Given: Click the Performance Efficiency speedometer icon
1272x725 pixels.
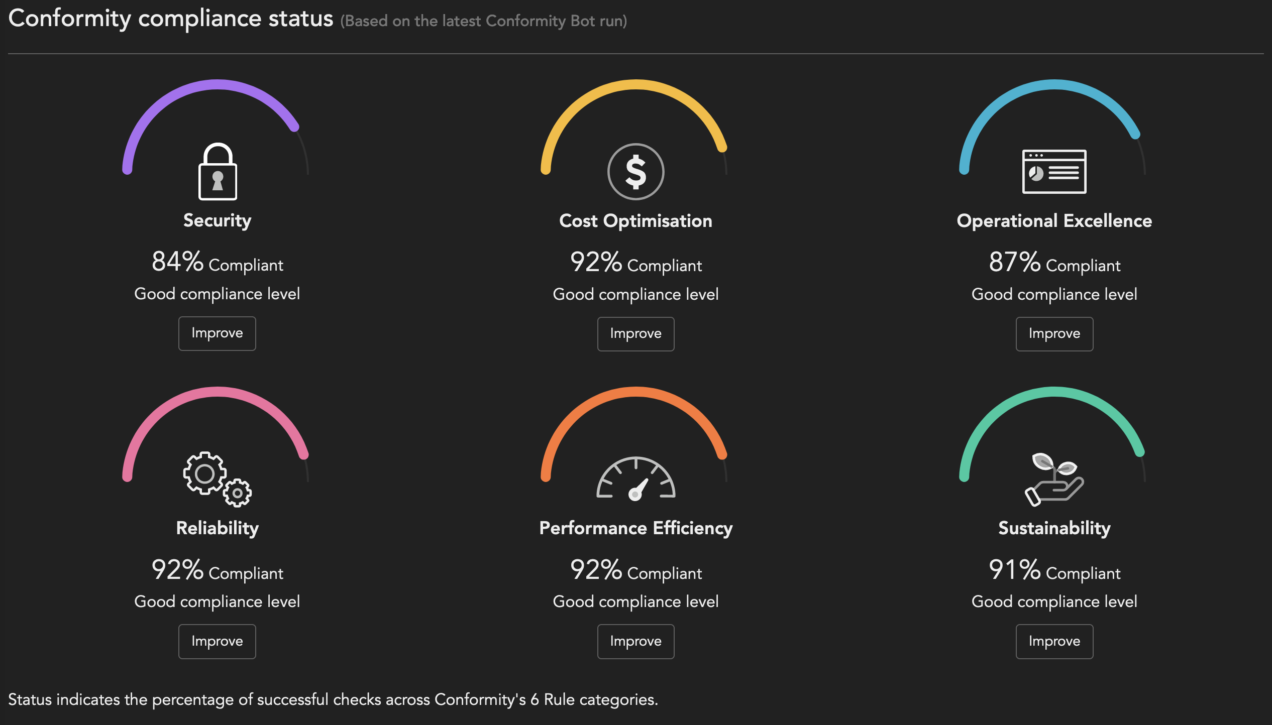Looking at the screenshot, I should (635, 479).
